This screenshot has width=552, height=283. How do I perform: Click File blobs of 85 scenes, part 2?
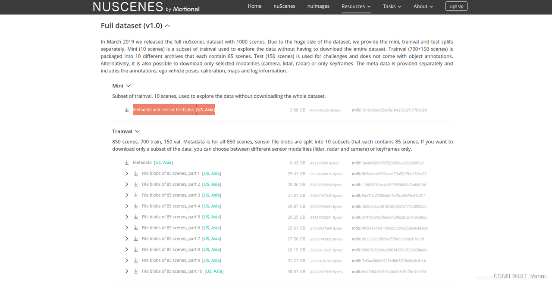pyautogui.click(x=171, y=184)
